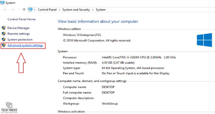Click the 4,00 GB installed memory value
215x114 pixels.
click(x=118, y=63)
